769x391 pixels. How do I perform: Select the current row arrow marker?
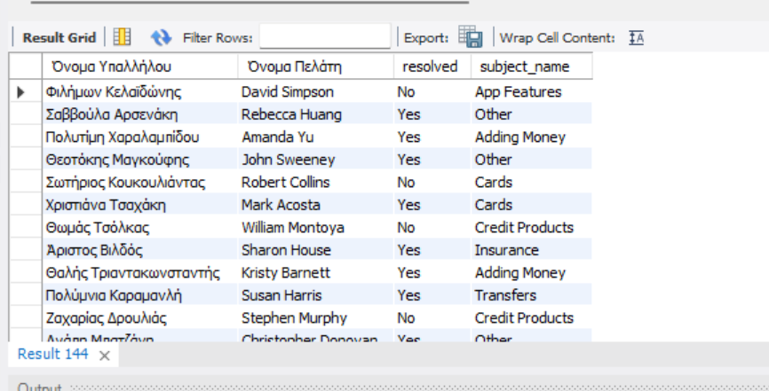point(20,91)
